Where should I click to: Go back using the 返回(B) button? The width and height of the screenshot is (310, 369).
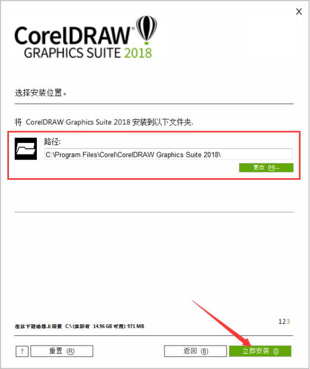coord(195,351)
